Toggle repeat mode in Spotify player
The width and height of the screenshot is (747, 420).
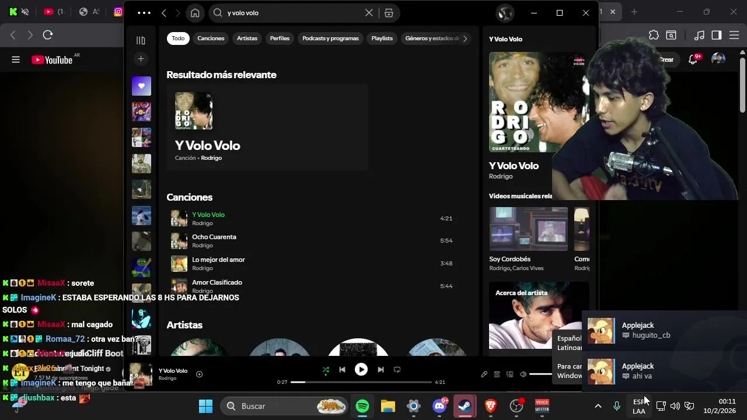[397, 369]
